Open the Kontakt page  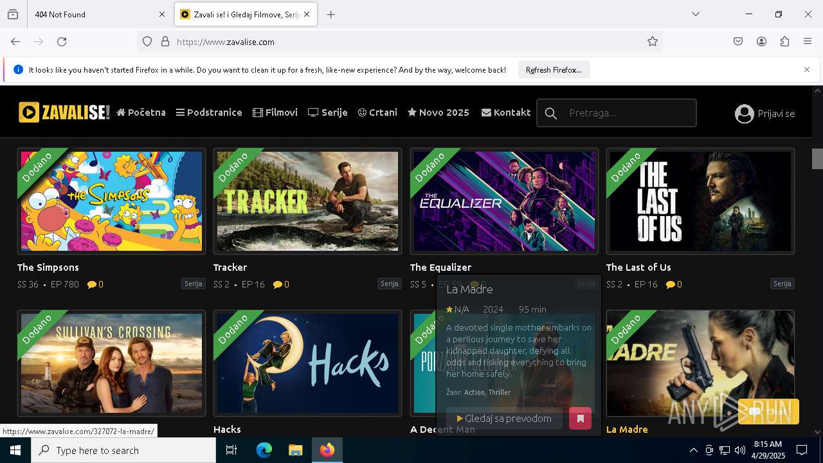pyautogui.click(x=506, y=113)
